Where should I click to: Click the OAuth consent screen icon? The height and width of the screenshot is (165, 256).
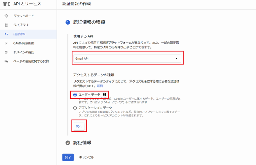(x=6, y=43)
